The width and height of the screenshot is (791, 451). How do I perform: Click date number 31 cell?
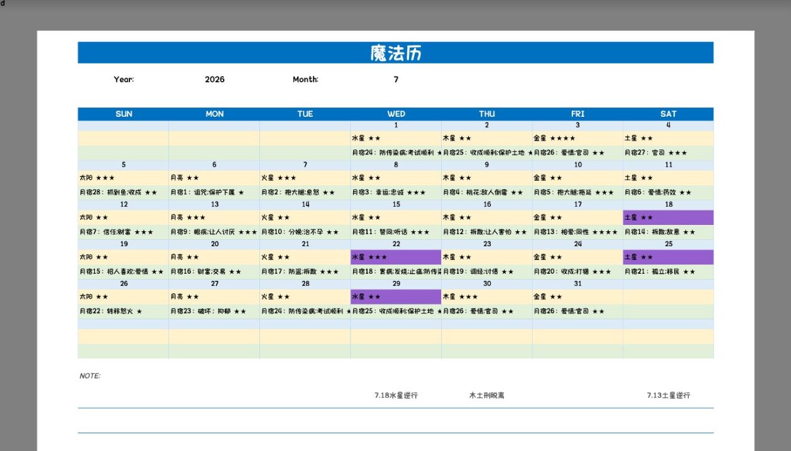point(577,283)
